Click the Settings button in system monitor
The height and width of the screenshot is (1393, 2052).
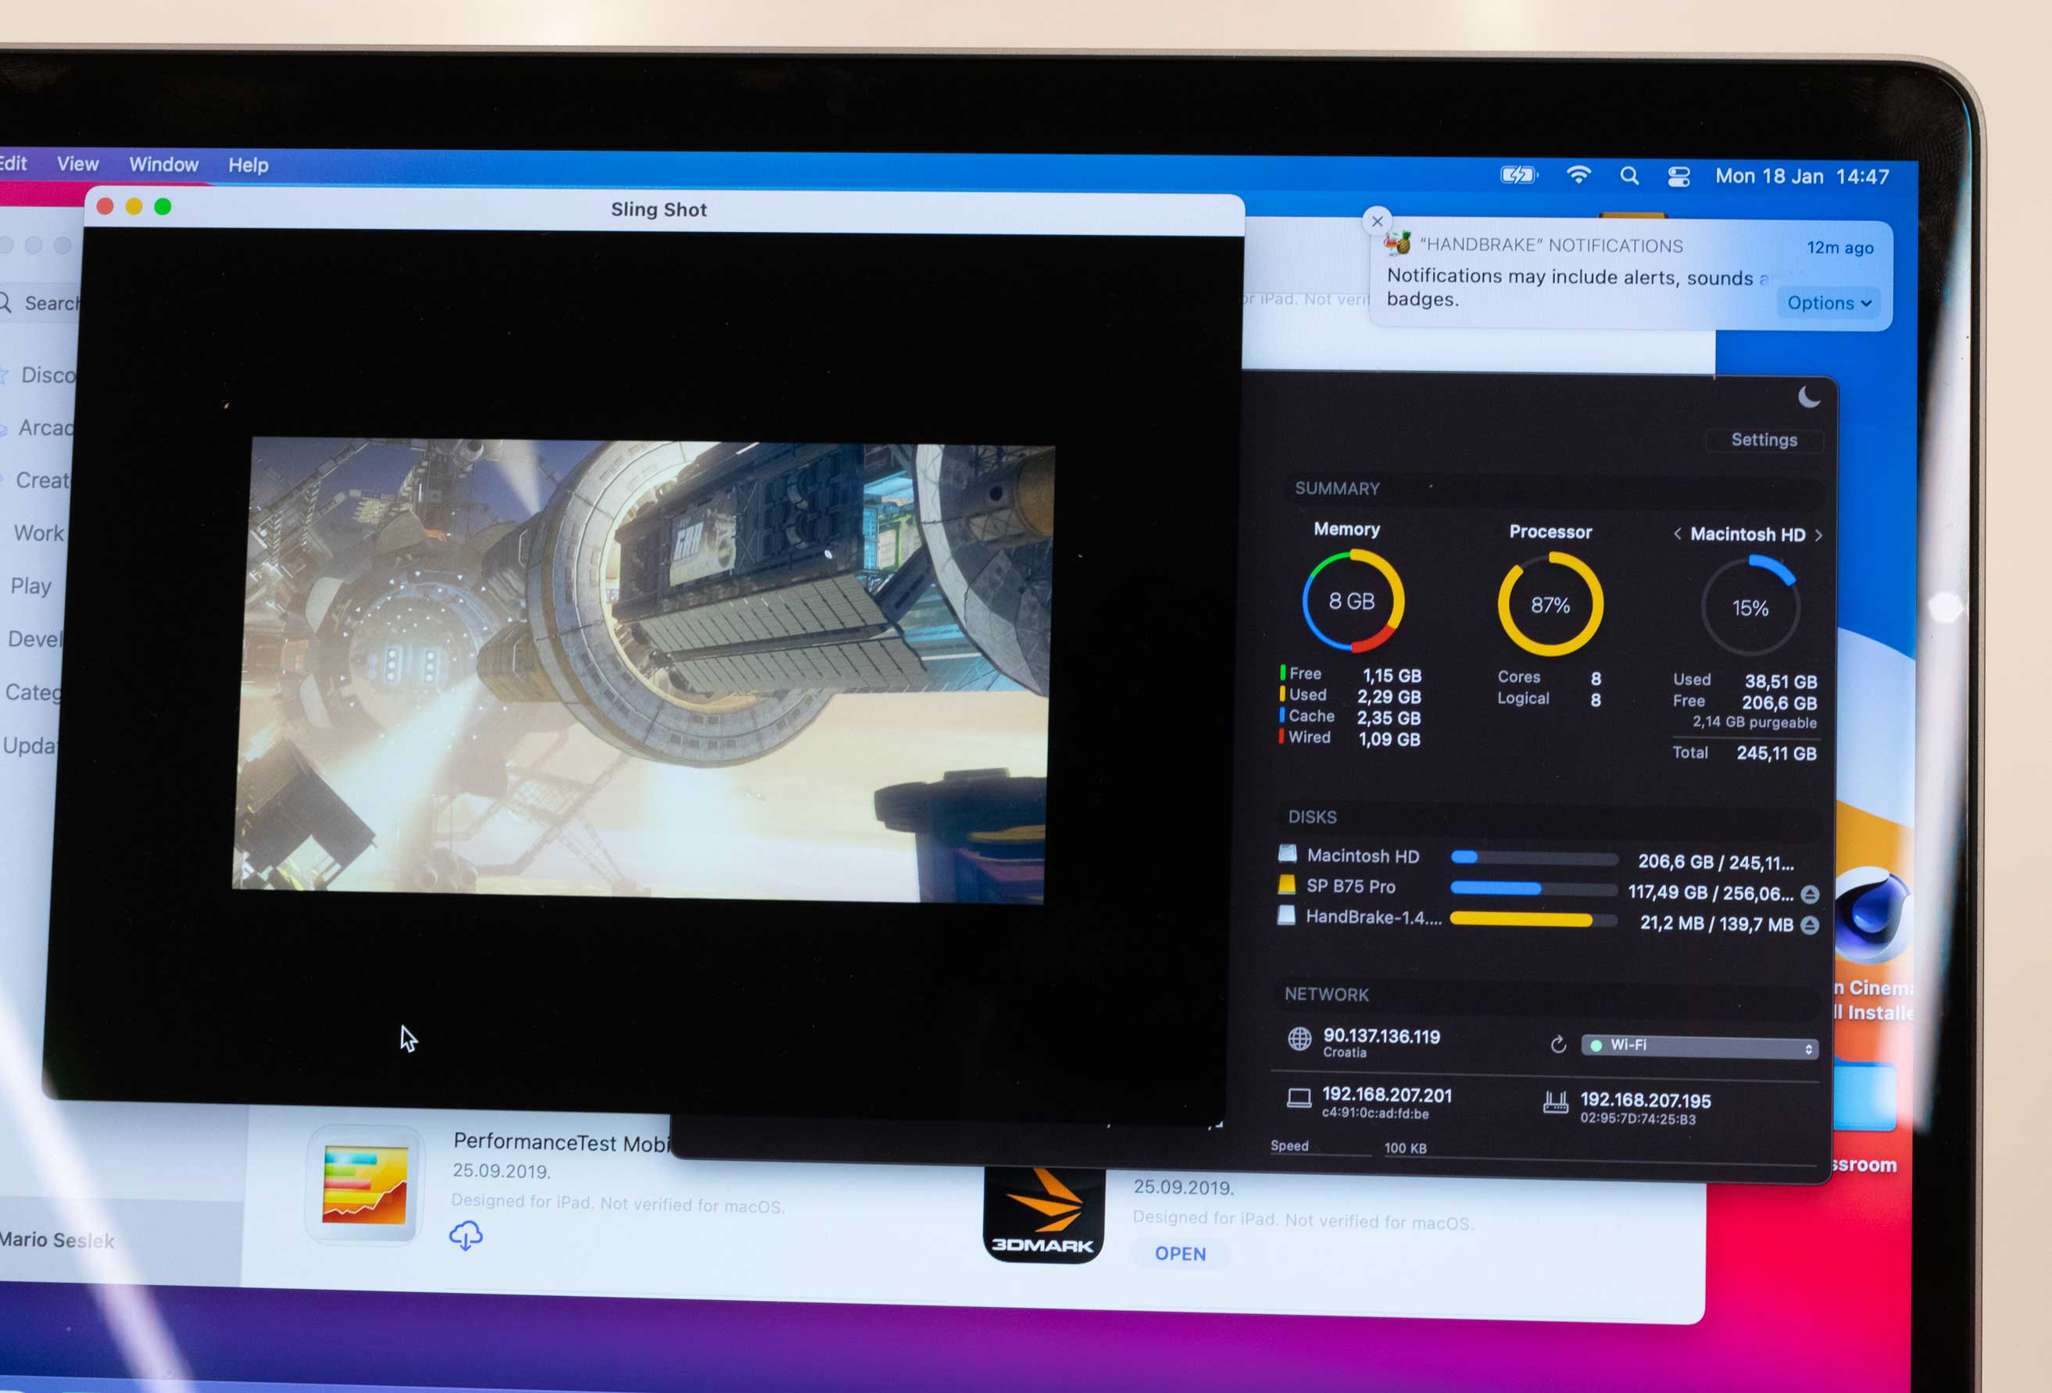point(1764,440)
